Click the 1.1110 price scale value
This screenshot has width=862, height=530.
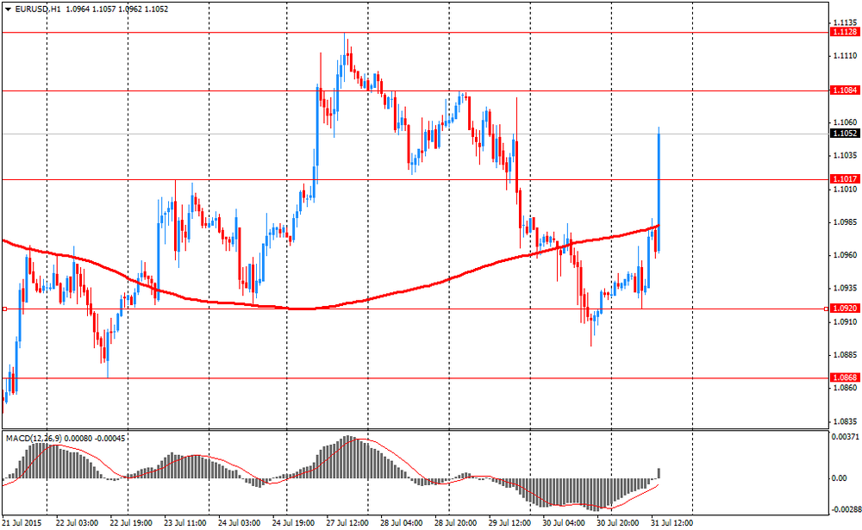click(845, 56)
